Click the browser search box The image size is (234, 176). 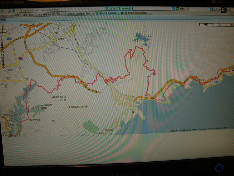pos(199,9)
